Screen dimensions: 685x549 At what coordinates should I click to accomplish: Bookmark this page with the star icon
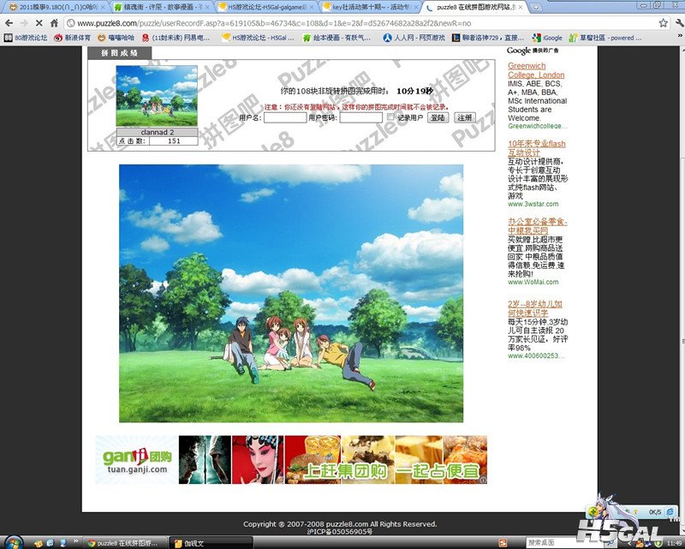tap(663, 23)
